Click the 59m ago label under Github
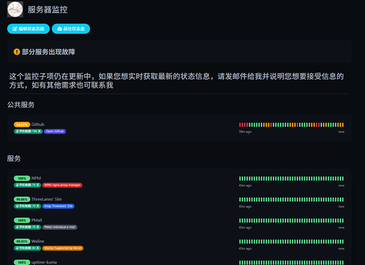 click(x=245, y=132)
